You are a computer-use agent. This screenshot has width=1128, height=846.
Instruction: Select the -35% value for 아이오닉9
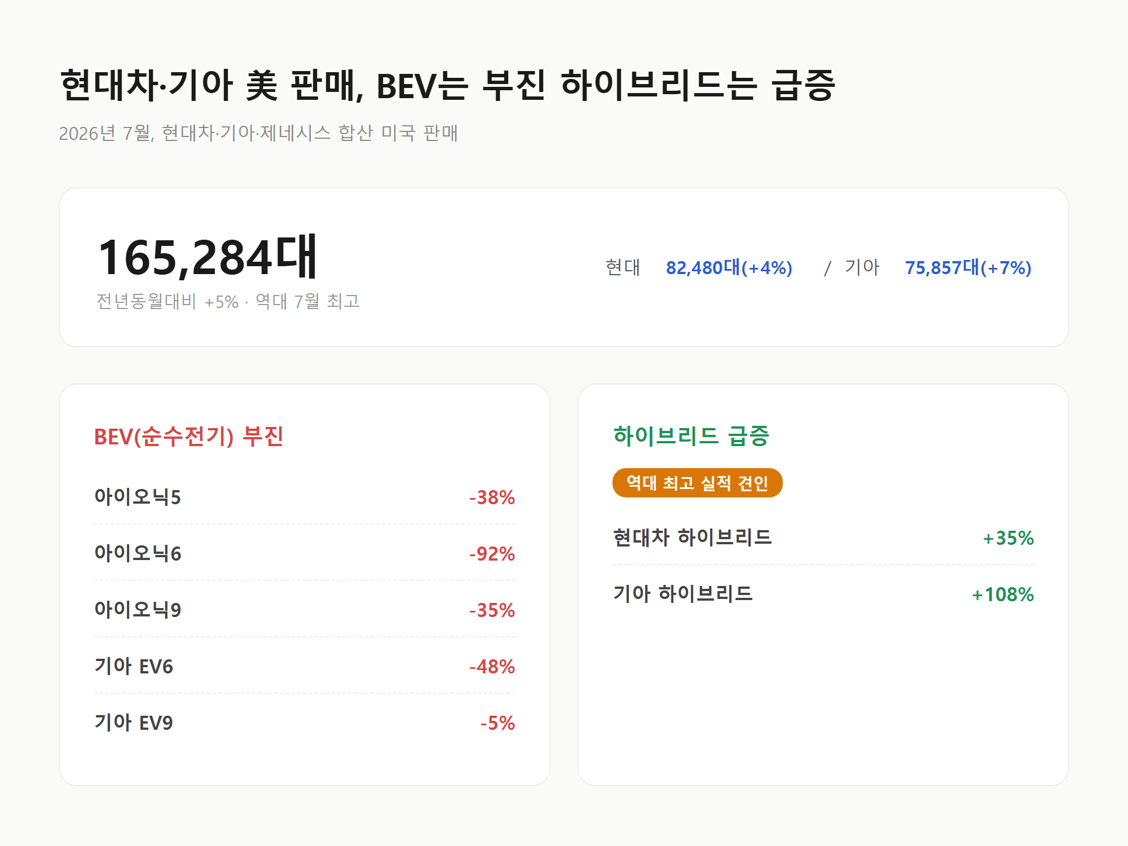coord(492,610)
